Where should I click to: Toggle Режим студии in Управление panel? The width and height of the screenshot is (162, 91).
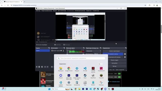pyautogui.click(x=114, y=60)
